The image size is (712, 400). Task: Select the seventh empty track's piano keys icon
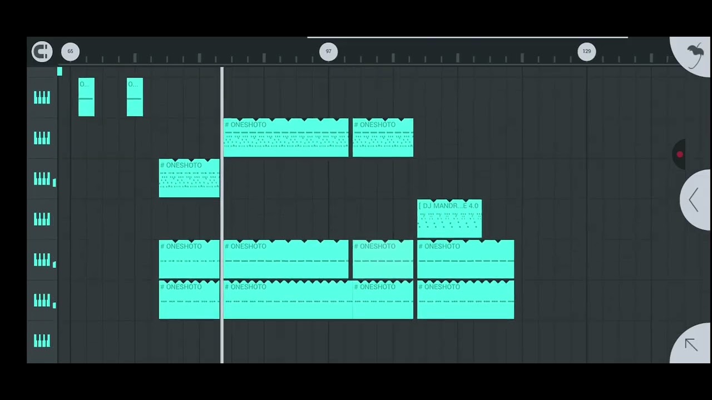click(x=42, y=341)
